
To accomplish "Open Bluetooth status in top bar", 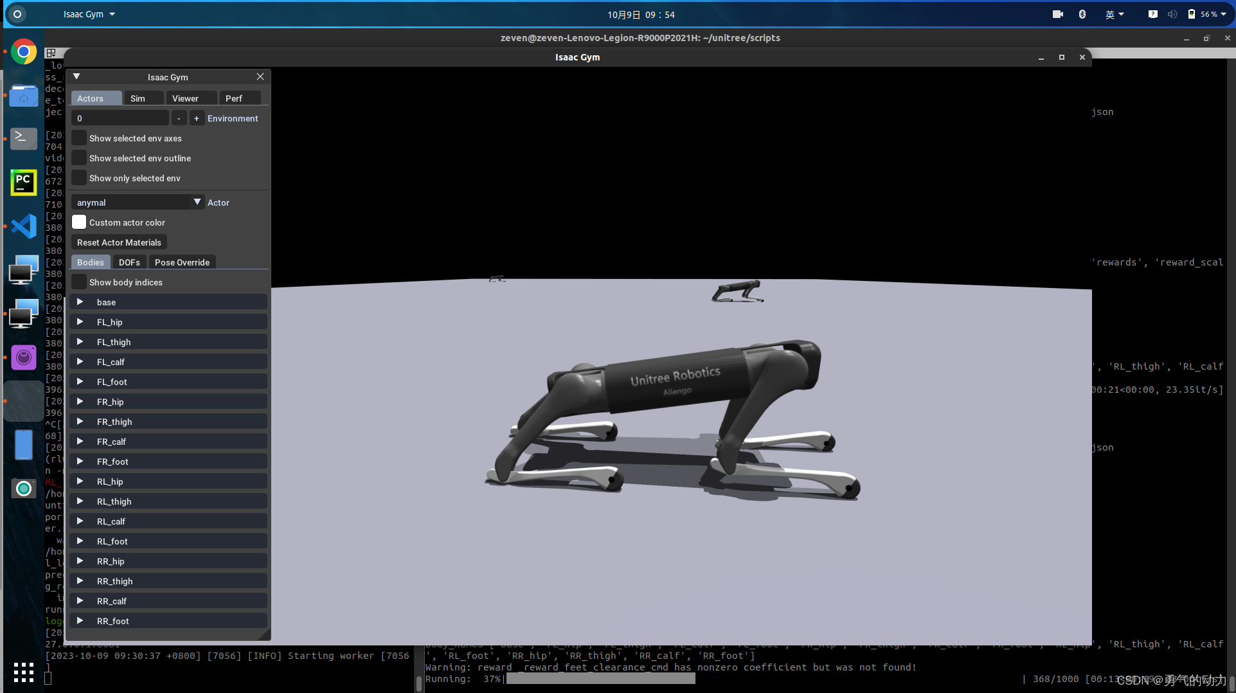I will (x=1082, y=14).
